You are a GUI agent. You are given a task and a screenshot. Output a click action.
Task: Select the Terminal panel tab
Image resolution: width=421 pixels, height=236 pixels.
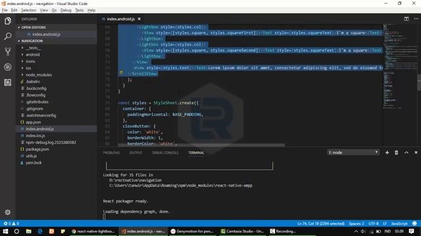pos(196,153)
